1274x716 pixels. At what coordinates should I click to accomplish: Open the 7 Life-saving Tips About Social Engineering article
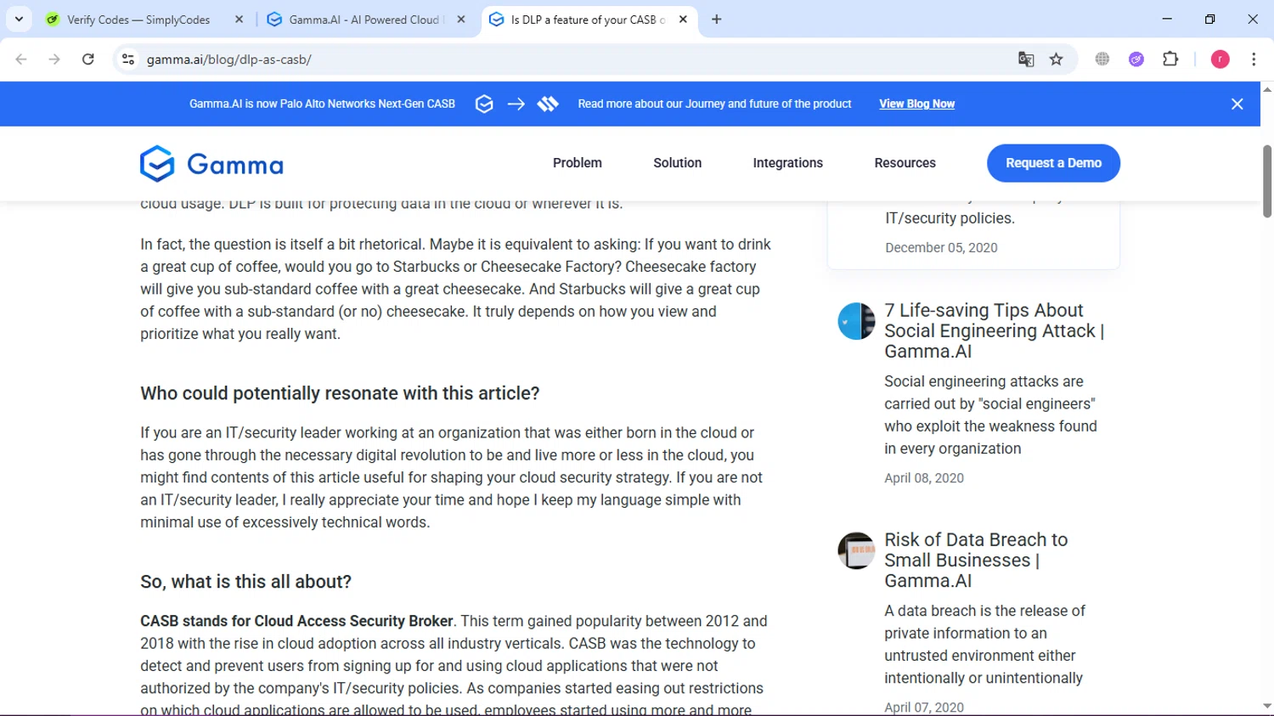(995, 331)
